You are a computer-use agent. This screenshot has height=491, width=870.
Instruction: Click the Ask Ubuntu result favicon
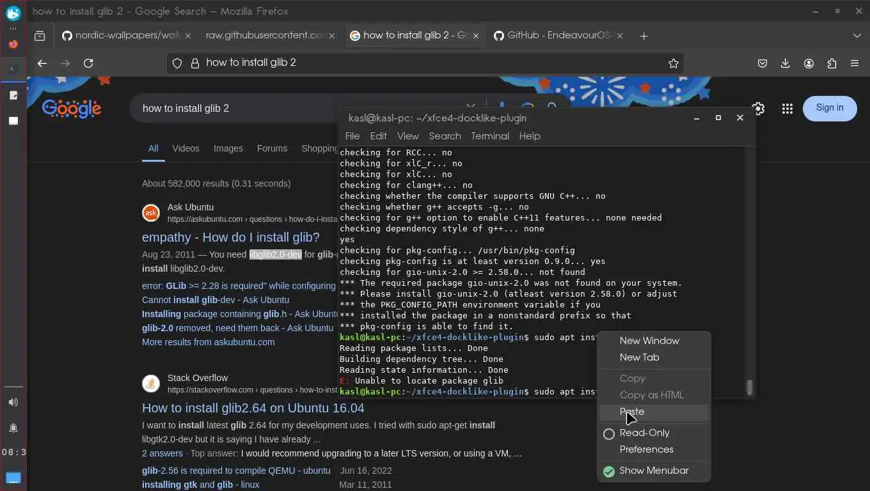151,213
